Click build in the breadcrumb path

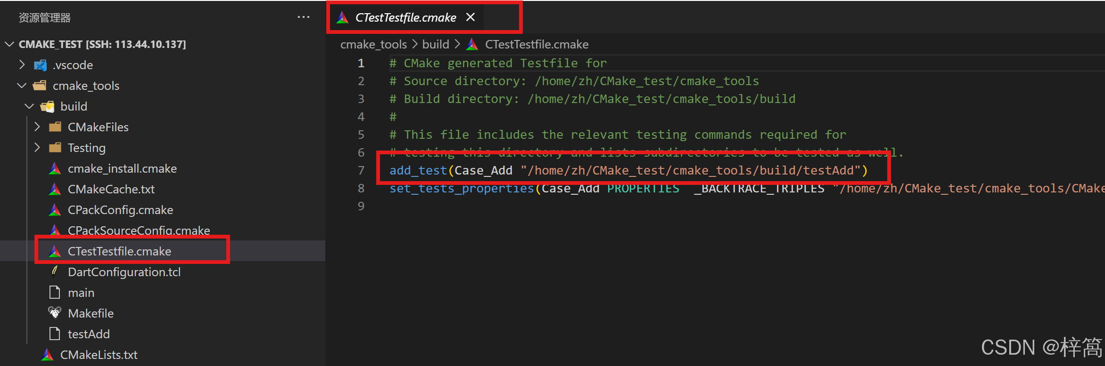click(x=436, y=44)
